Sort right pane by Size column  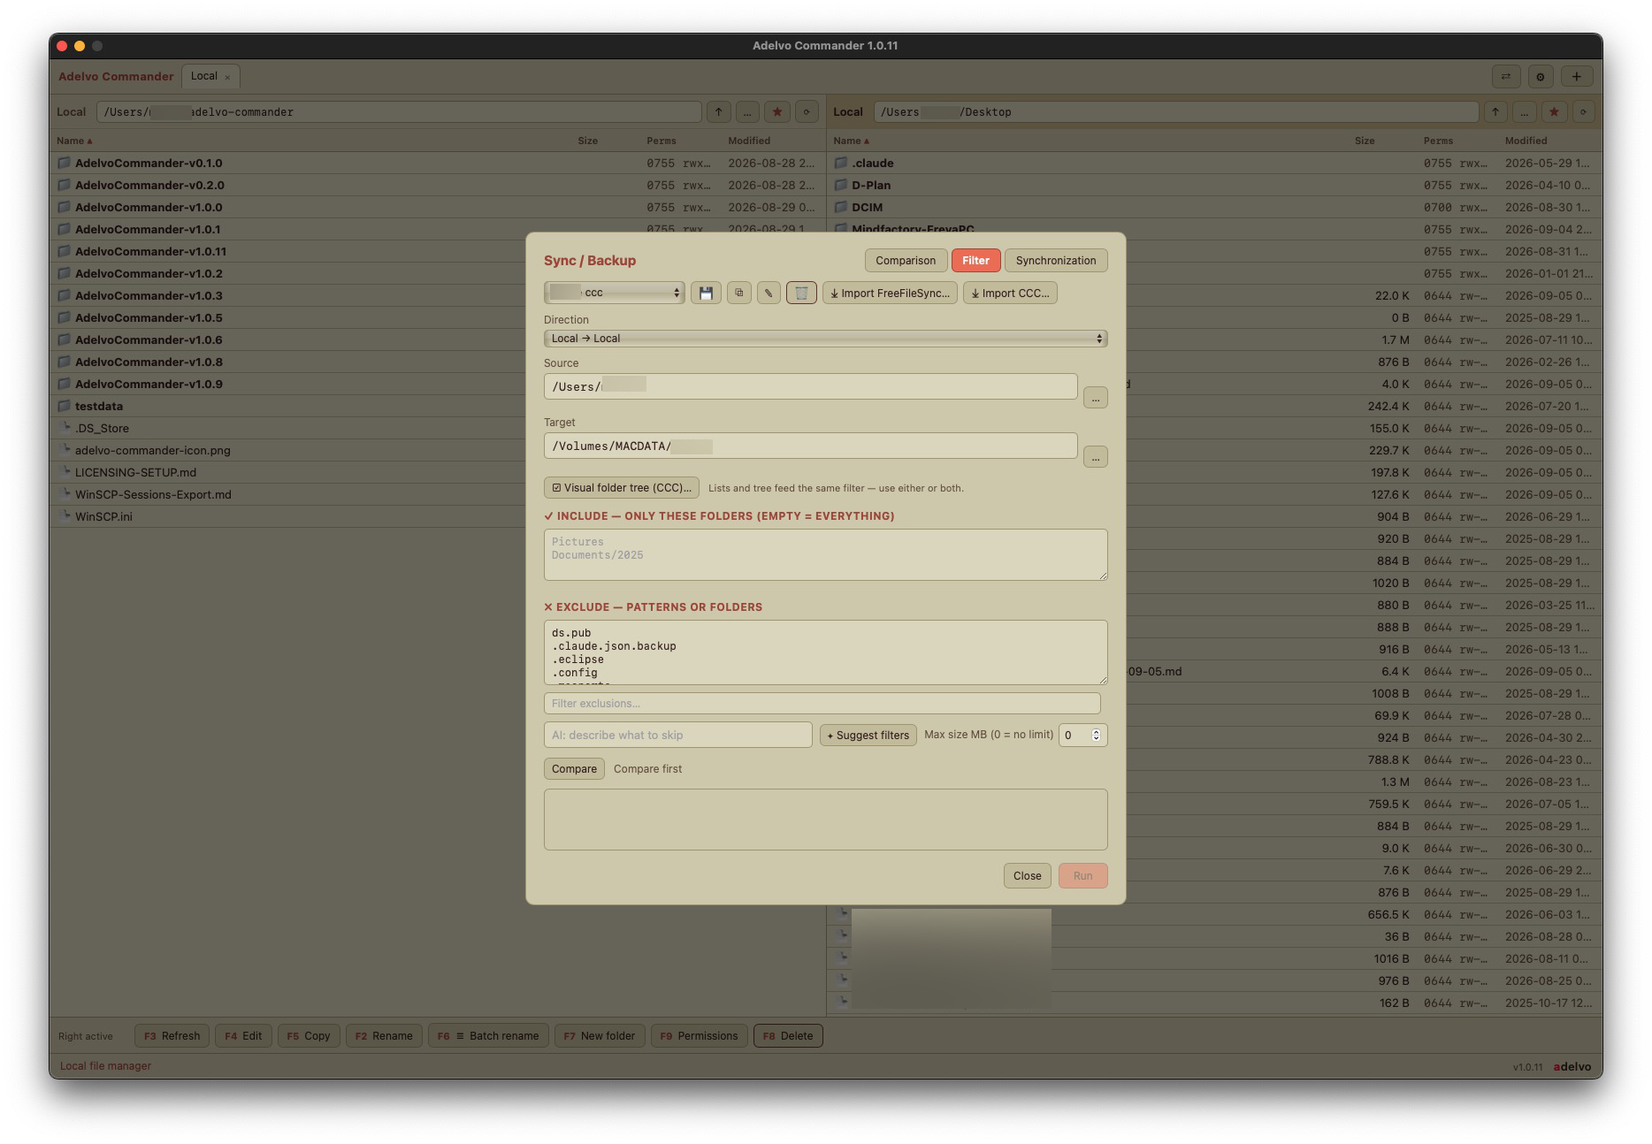click(x=1365, y=141)
